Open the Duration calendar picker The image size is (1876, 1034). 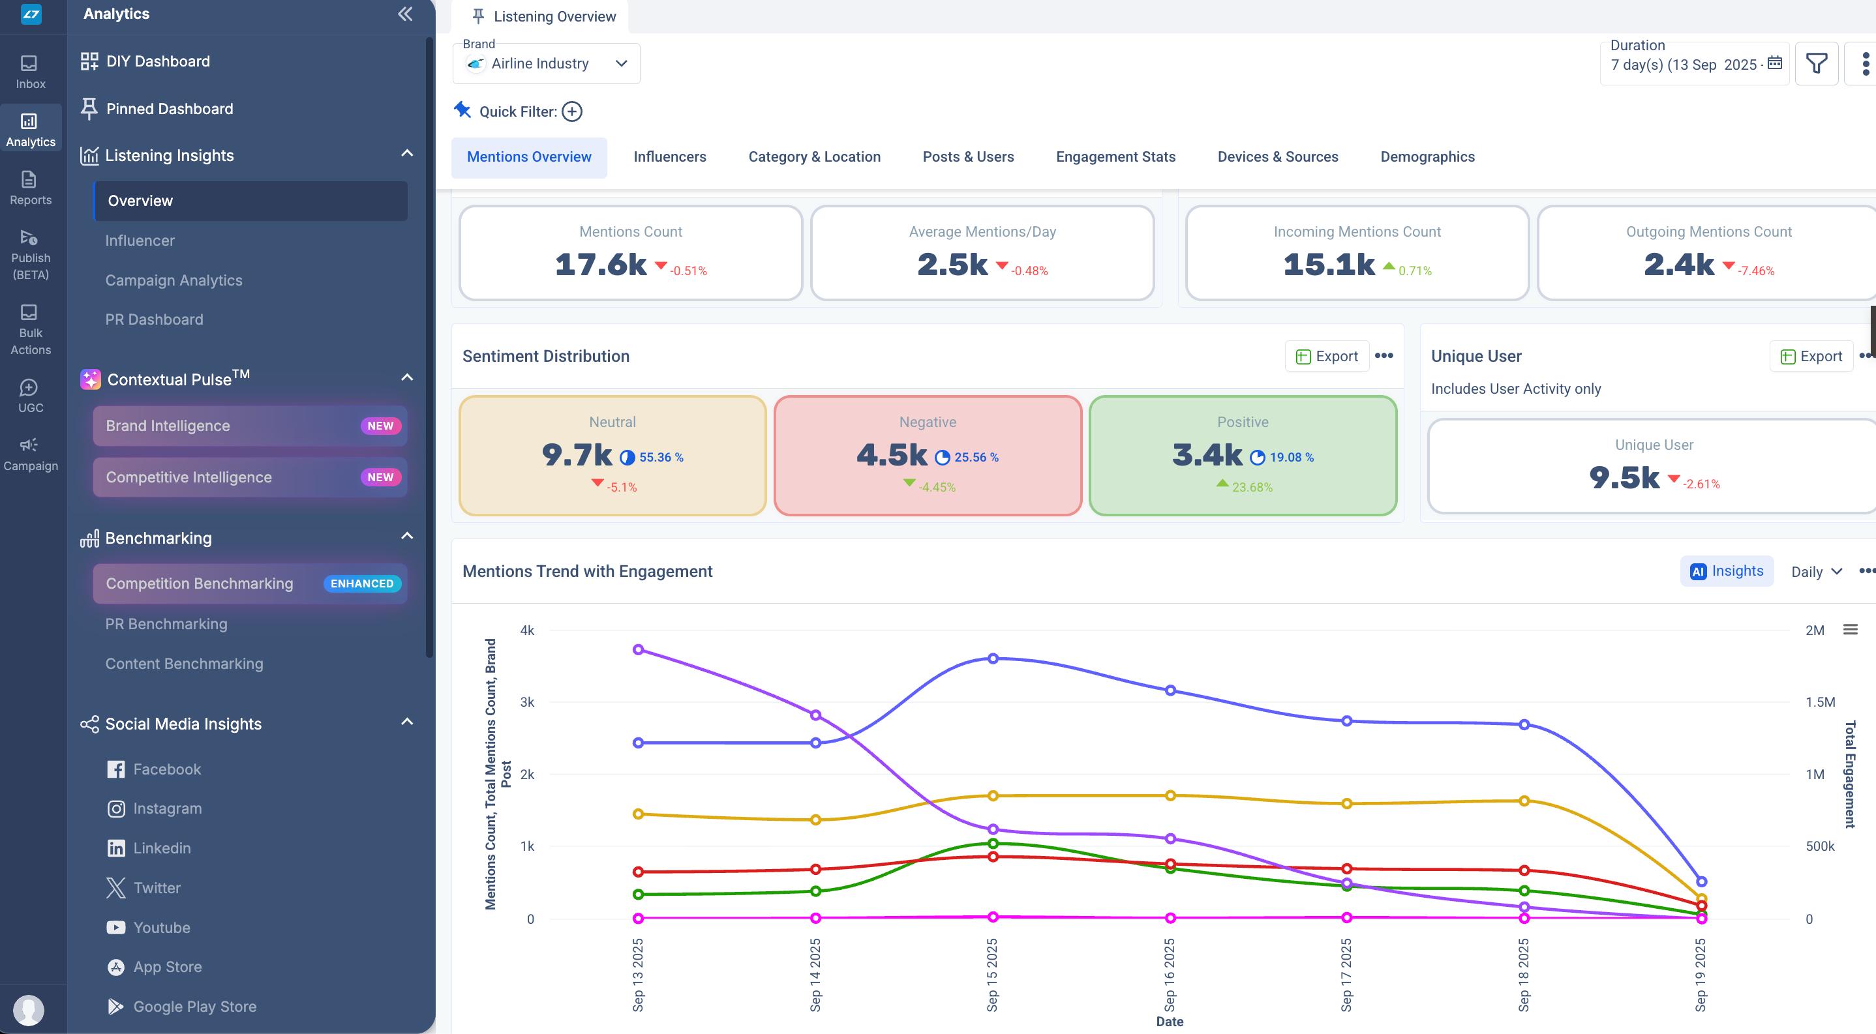coord(1775,63)
